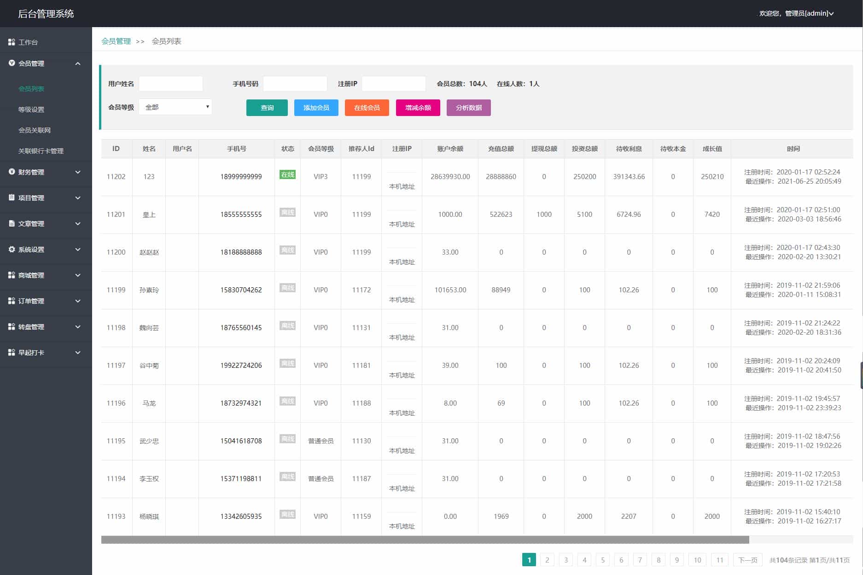This screenshot has height=575, width=863.
Task: Click the 充值总额 column header
Action: coord(501,149)
